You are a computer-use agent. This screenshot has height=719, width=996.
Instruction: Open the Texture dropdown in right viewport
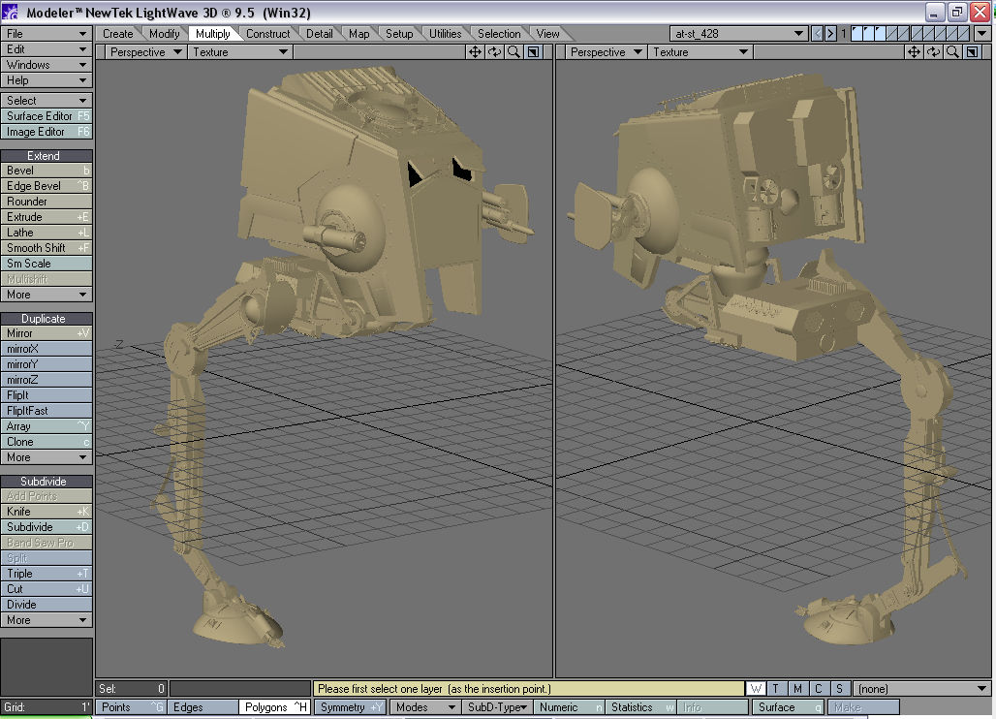[700, 52]
